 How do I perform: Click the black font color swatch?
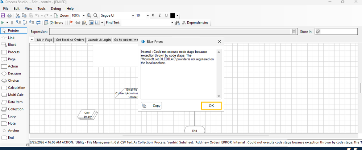(173, 16)
